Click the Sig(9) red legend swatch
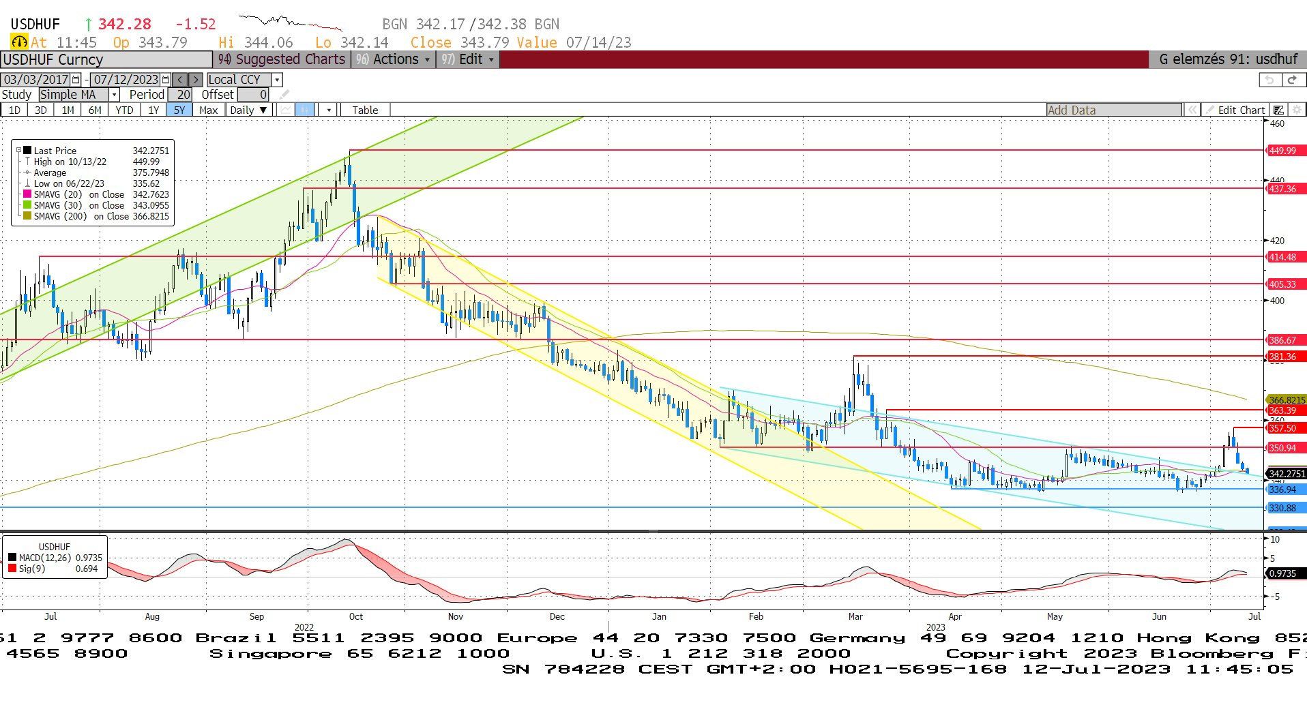Image resolution: width=1307 pixels, height=707 pixels. point(12,568)
